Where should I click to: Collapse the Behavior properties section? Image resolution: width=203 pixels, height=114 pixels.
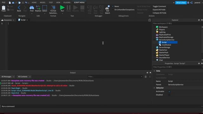(x=154, y=88)
